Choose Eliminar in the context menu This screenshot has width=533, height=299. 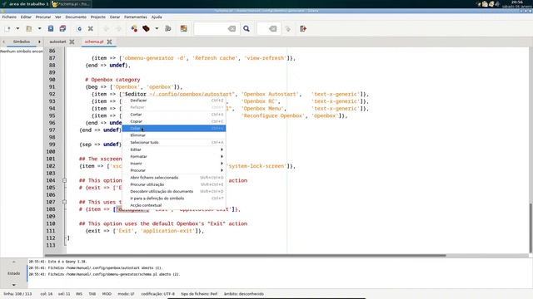tap(174, 135)
